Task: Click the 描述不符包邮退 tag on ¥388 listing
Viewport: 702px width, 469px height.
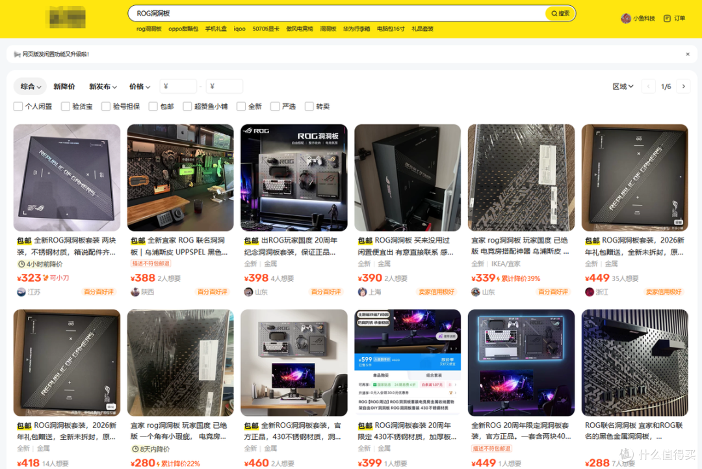Action: click(x=150, y=263)
